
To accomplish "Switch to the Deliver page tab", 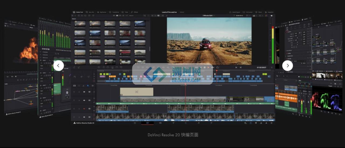I will tap(211, 123).
